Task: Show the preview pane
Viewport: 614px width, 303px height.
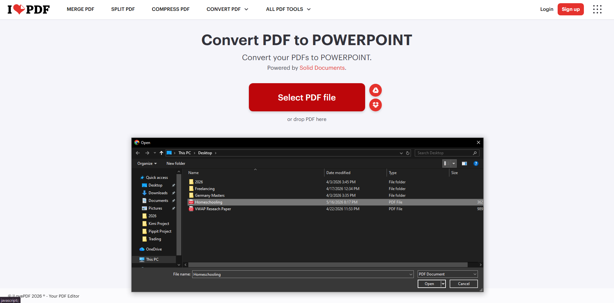Action: 464,163
